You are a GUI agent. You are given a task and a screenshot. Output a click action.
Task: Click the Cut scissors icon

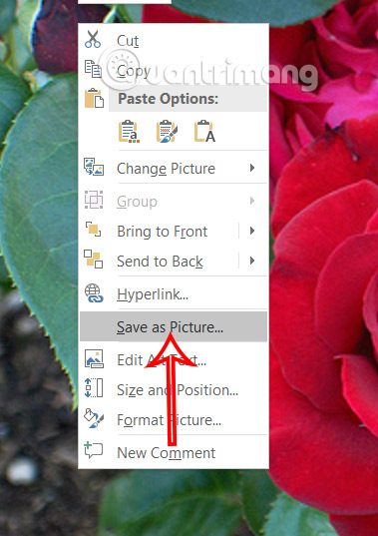coord(93,39)
